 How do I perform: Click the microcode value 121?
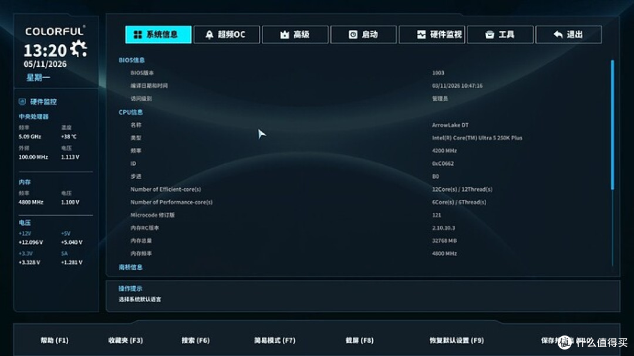[x=436, y=215]
